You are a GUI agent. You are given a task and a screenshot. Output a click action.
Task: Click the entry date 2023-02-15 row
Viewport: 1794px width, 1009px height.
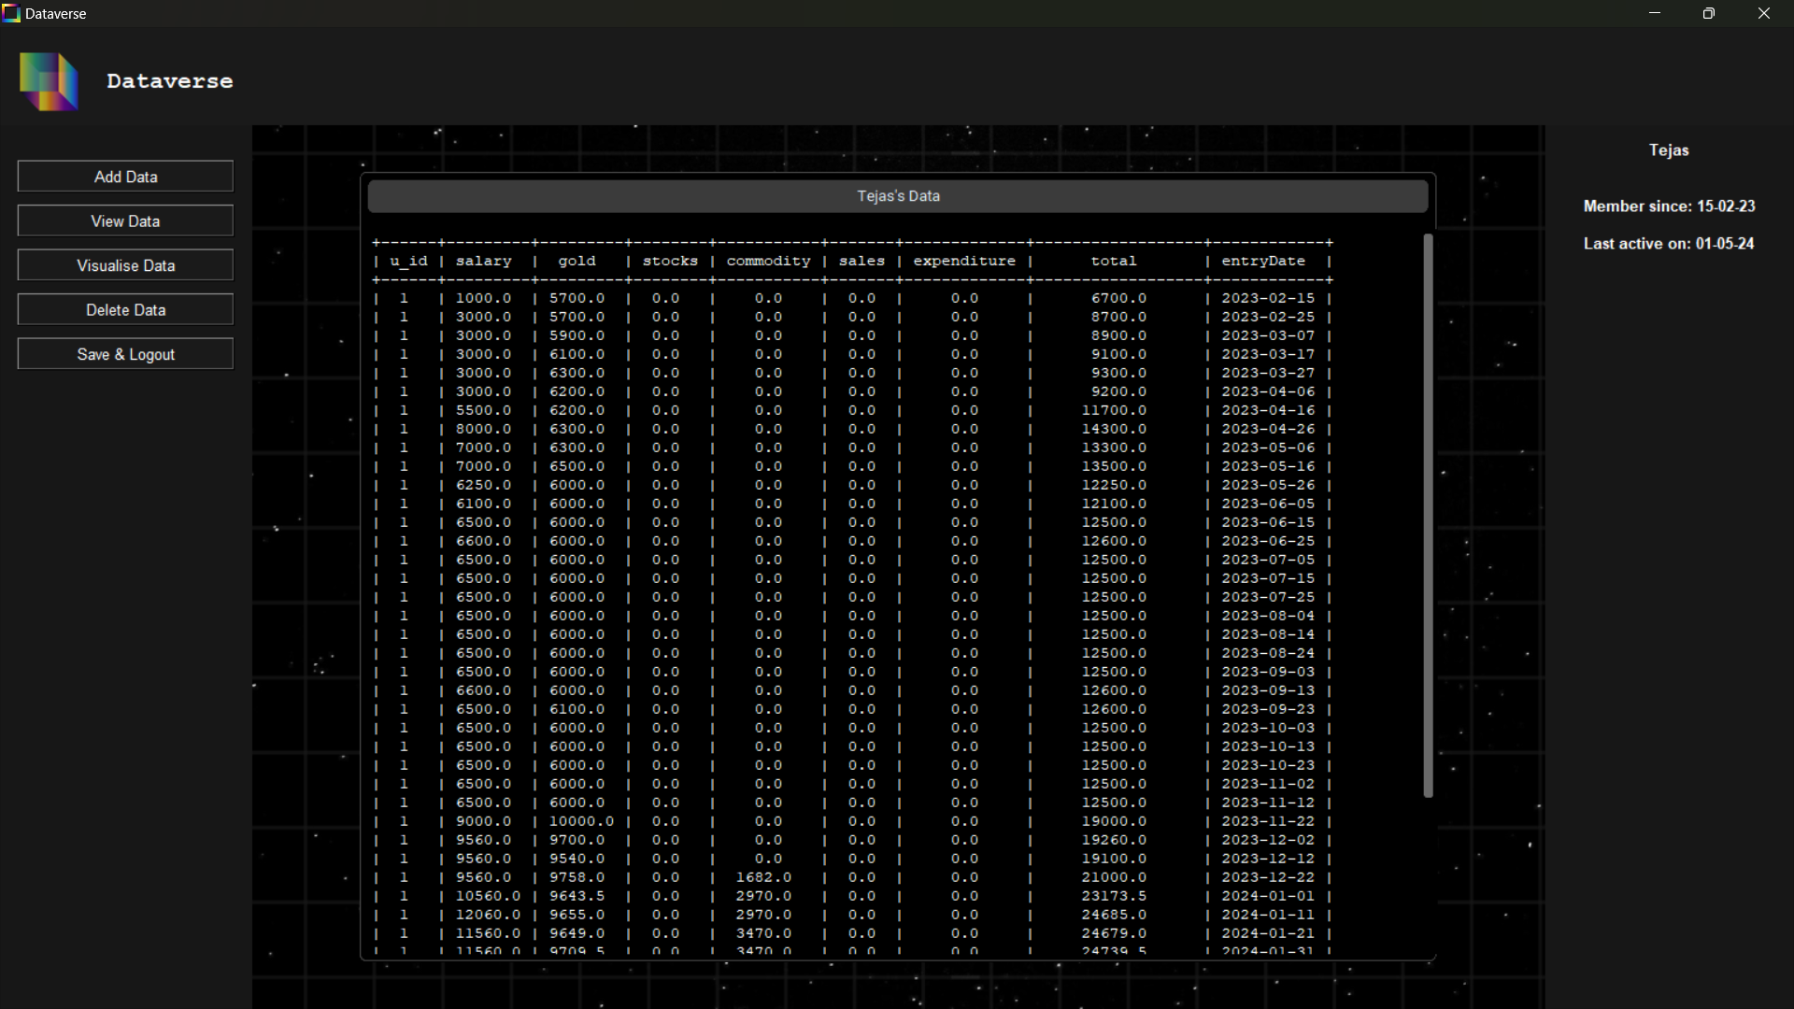pyautogui.click(x=1267, y=298)
